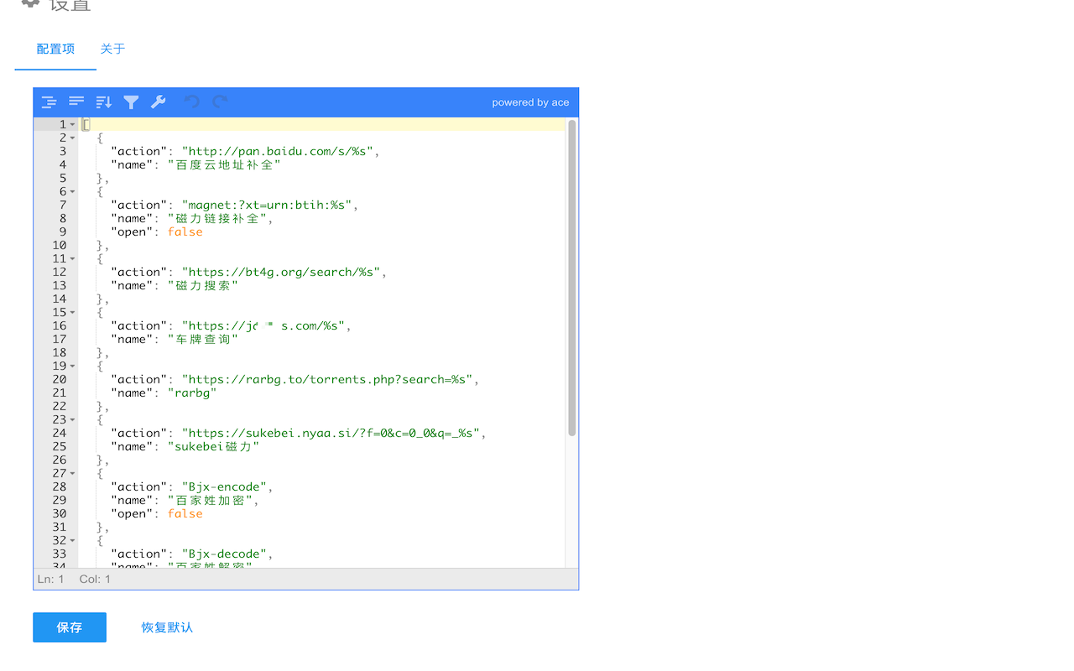Switch to the 配置项 tab

[55, 49]
